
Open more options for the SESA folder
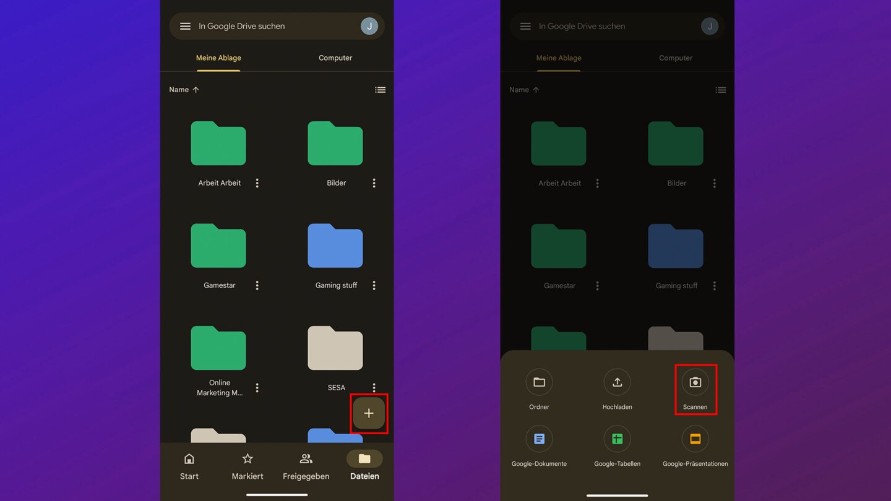374,387
